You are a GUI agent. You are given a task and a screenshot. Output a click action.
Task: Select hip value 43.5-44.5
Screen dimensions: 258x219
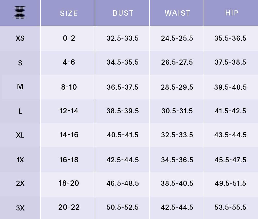[230, 135]
